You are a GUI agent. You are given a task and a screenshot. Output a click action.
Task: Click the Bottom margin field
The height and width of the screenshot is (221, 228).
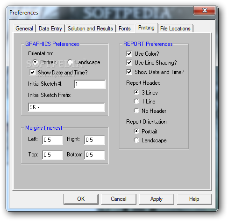coord(94,155)
